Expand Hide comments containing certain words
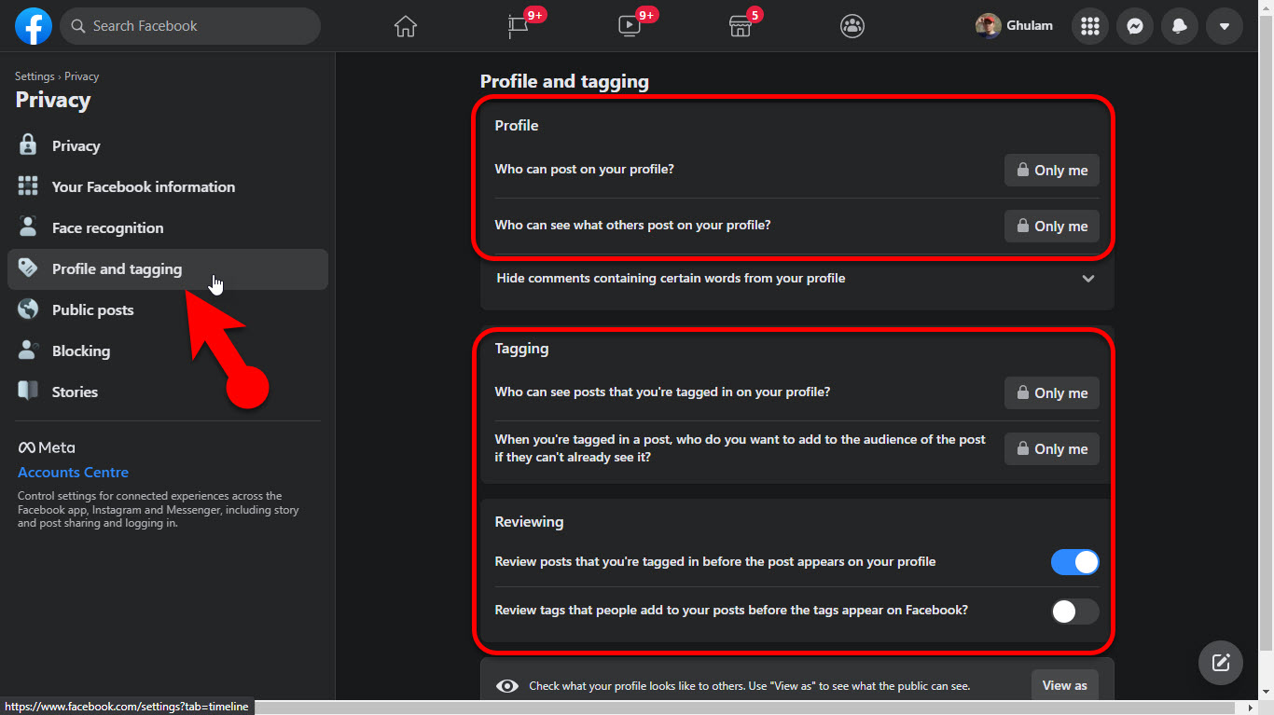This screenshot has width=1274, height=715. [1087, 279]
